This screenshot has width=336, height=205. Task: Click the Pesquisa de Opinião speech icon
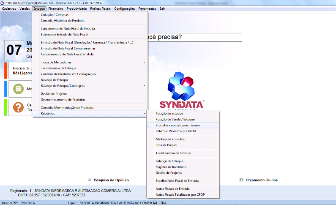point(90,180)
